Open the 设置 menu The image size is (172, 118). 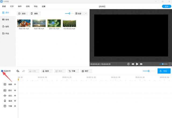tap(44, 6)
